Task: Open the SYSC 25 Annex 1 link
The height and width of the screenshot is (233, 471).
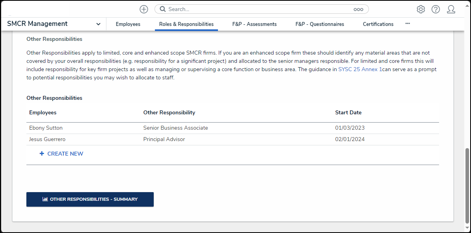Action: [360, 69]
